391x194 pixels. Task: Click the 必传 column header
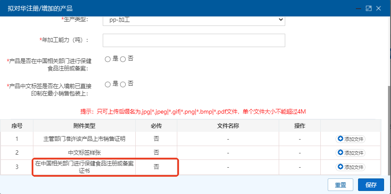pyautogui.click(x=156, y=126)
